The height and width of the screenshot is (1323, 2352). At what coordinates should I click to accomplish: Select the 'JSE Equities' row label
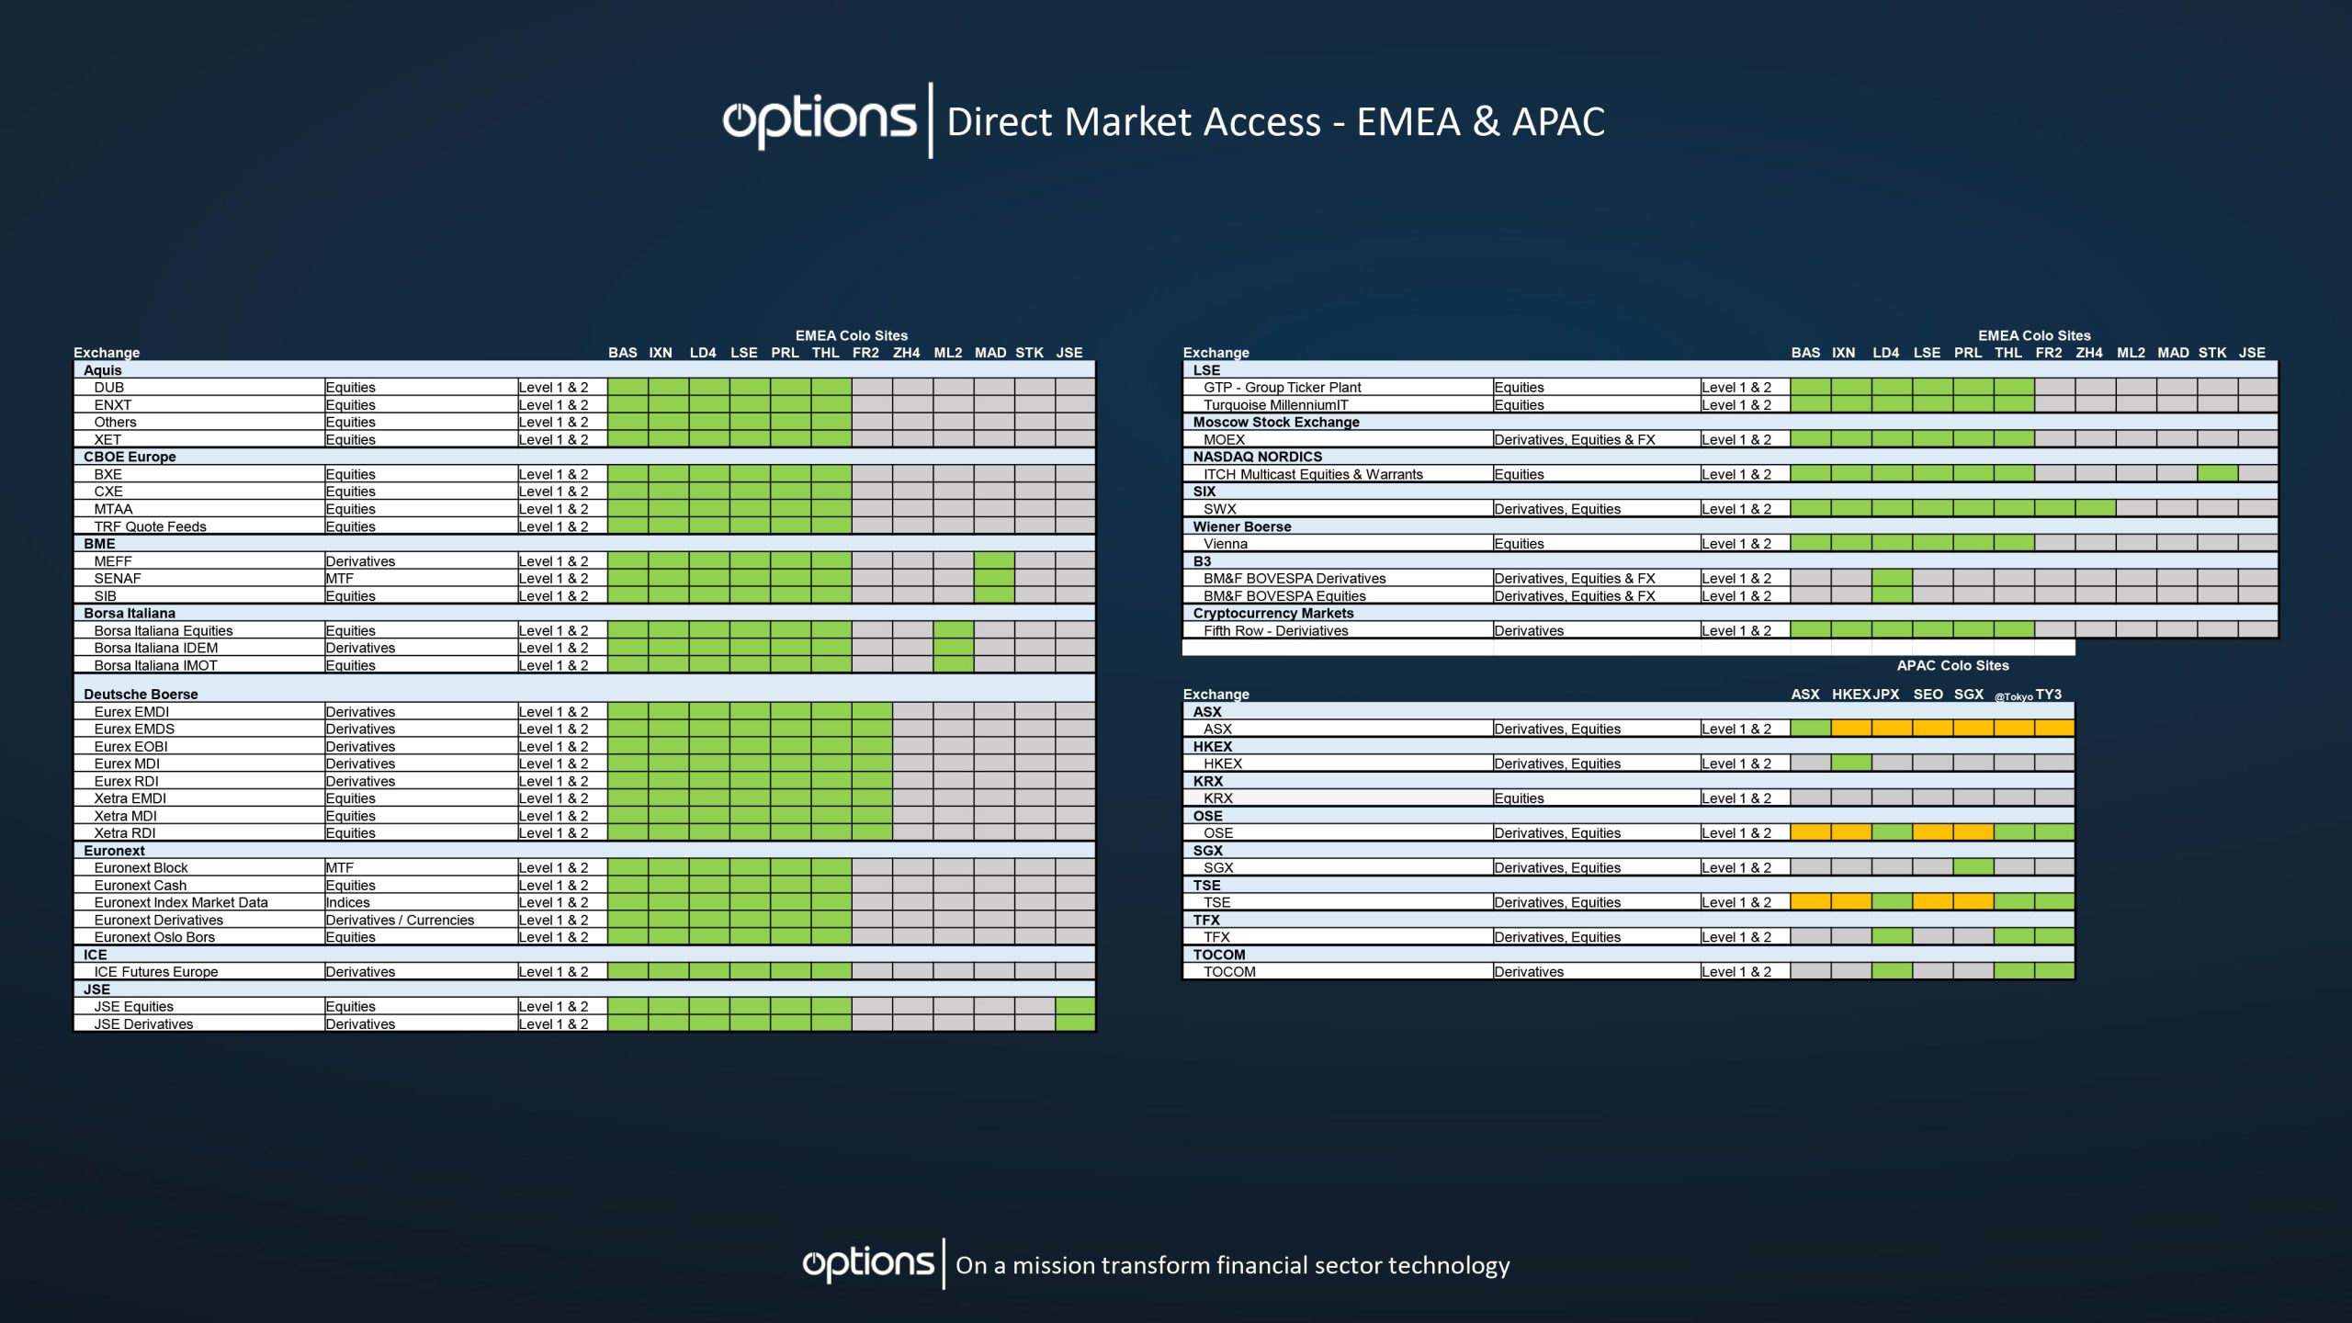pos(133,1007)
